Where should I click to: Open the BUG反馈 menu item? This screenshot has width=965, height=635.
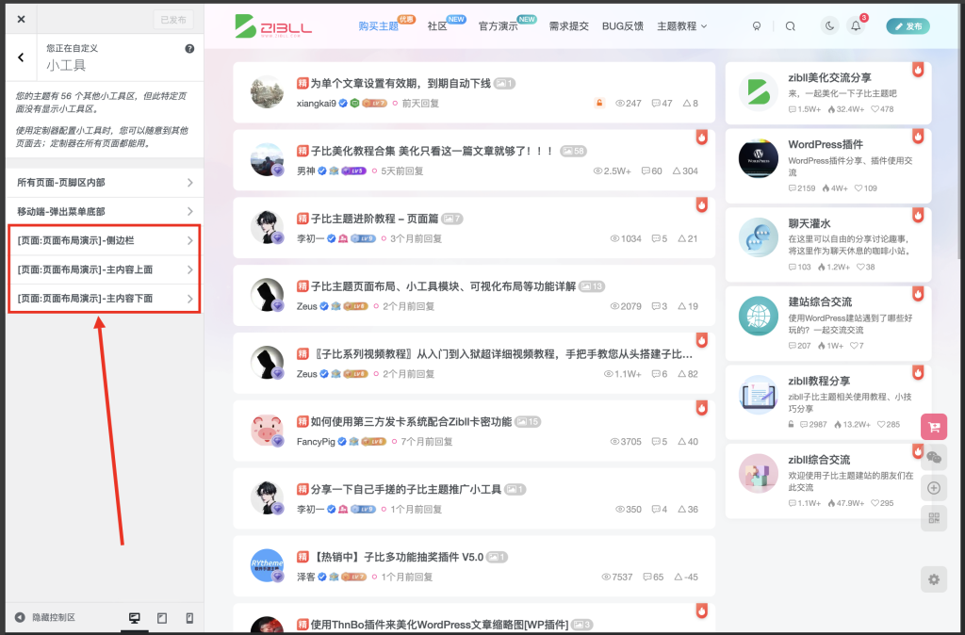pyautogui.click(x=622, y=25)
